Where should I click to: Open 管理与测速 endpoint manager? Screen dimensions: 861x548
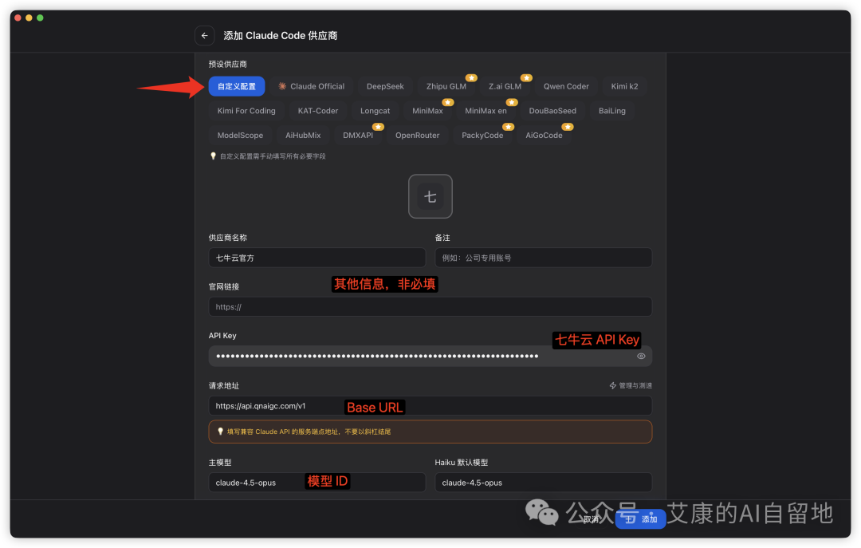631,386
